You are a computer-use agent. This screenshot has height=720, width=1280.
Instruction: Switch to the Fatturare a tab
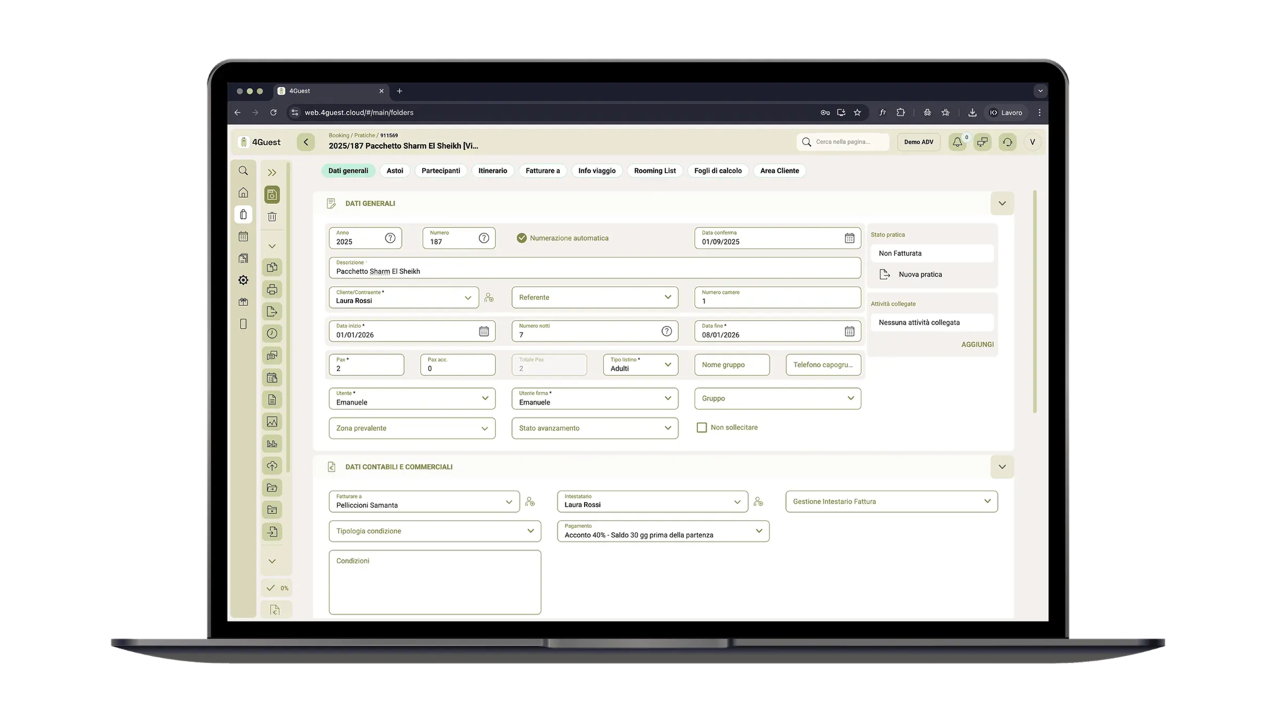[x=543, y=171]
